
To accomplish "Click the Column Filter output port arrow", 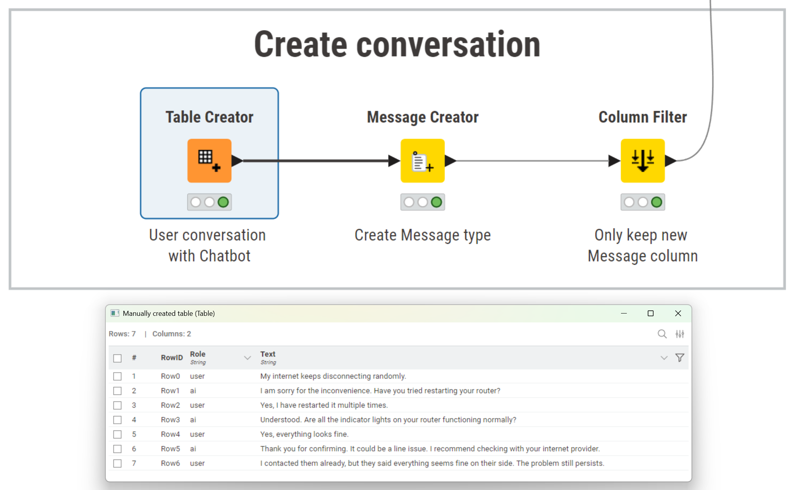I will coord(671,161).
